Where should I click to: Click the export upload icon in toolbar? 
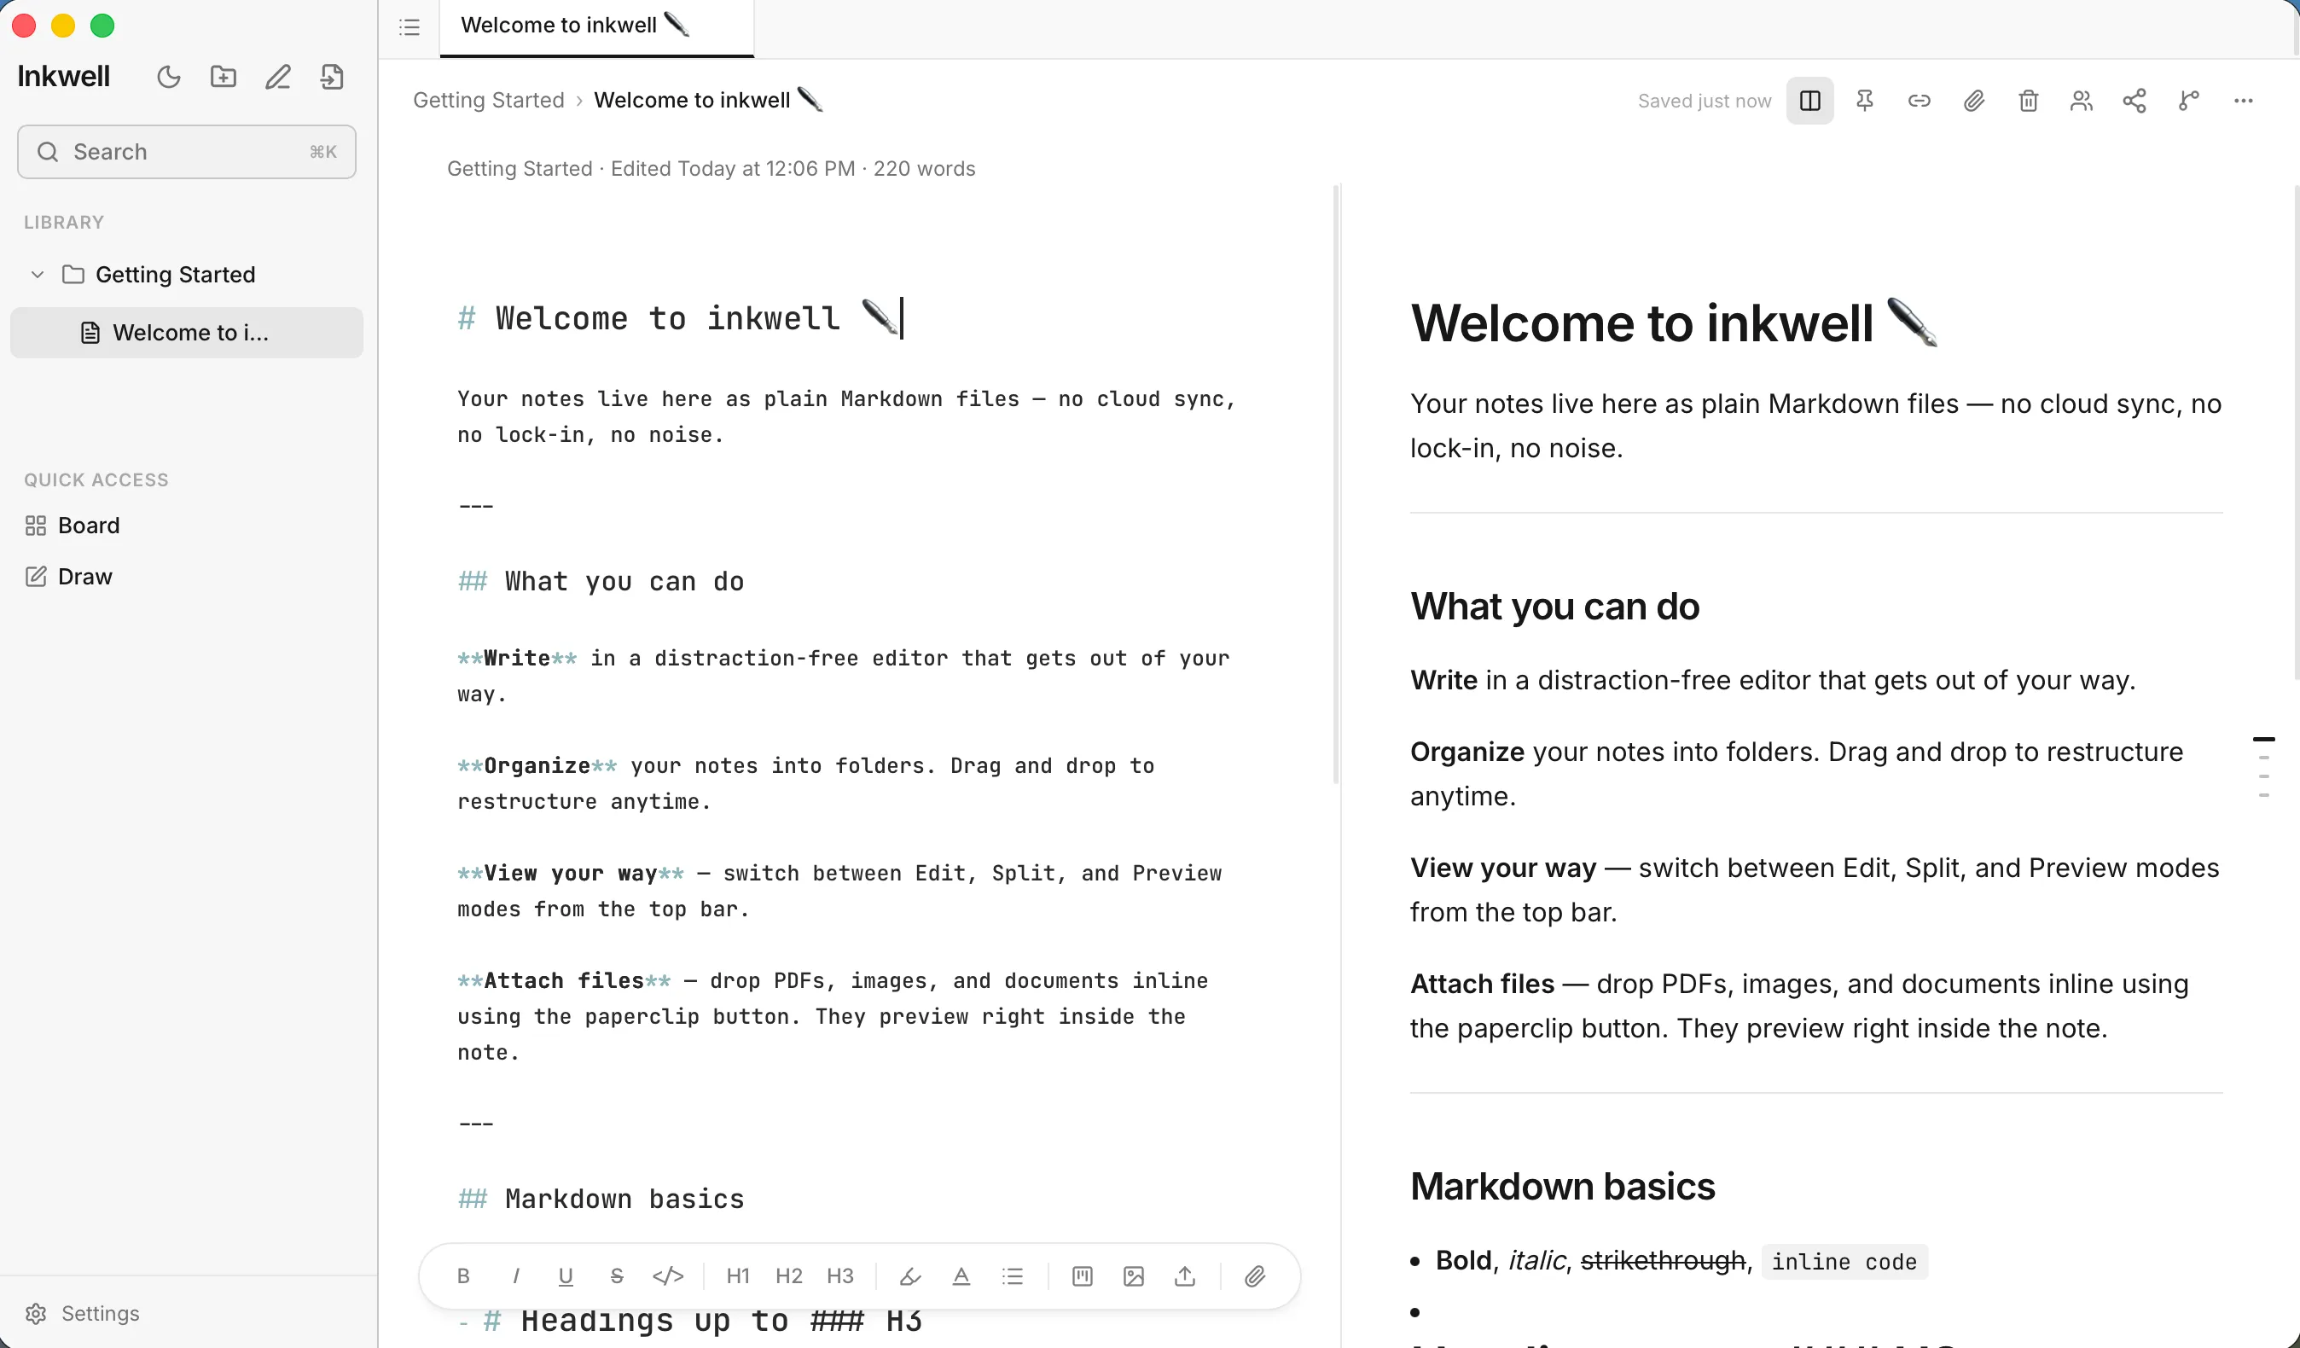[1185, 1275]
